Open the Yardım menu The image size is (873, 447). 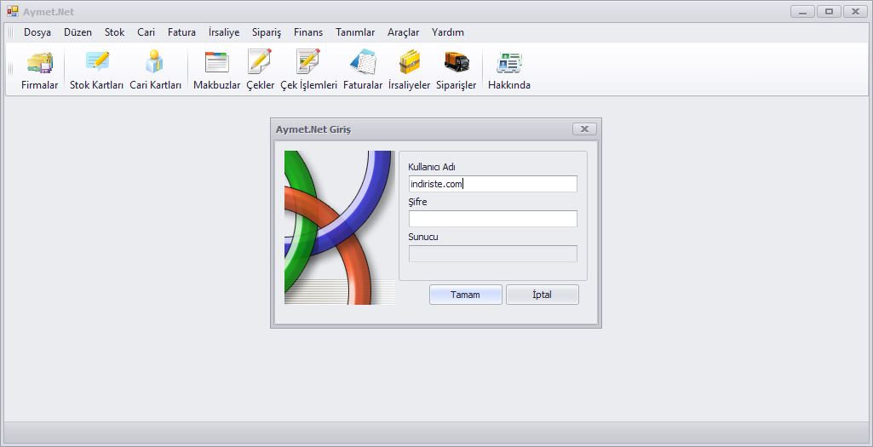click(448, 32)
